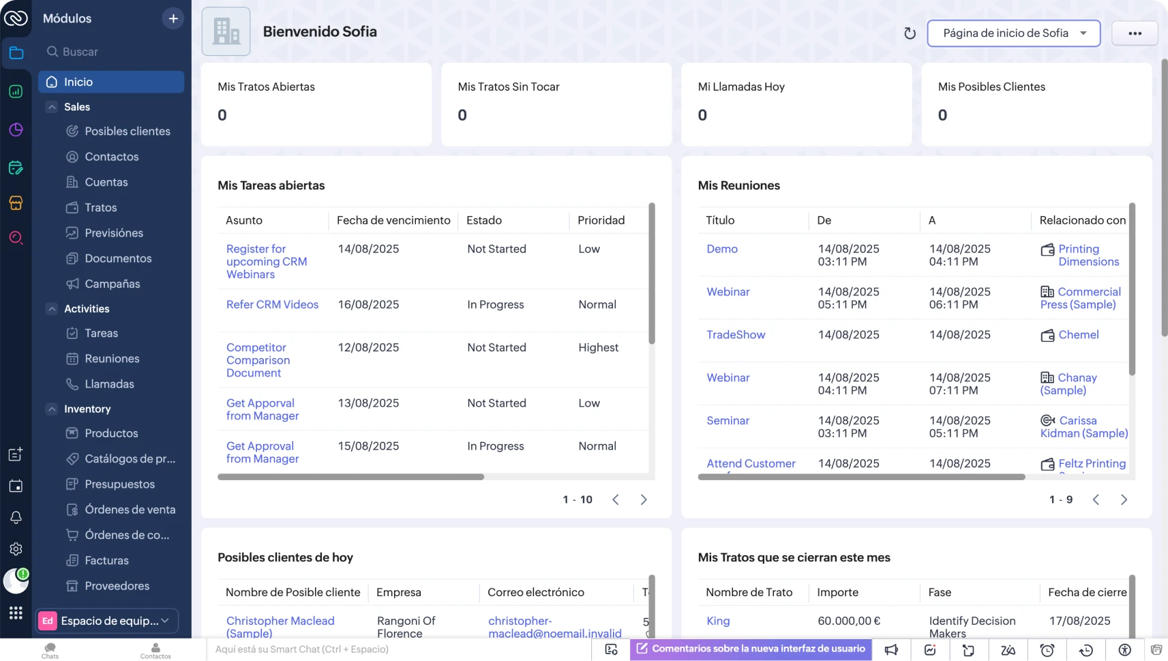Click the quick-create note icon in left rail
Screen dimensions: 1168x661
16,454
